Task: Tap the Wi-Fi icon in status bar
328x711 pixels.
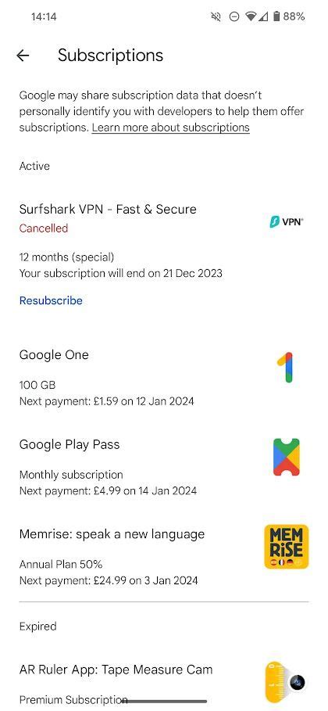Action: coord(251,16)
